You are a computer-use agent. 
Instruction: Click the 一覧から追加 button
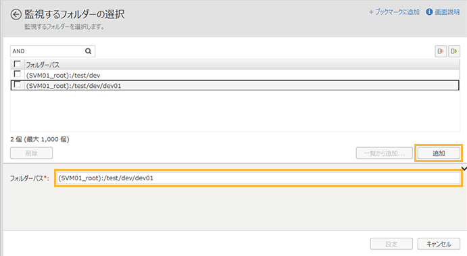pyautogui.click(x=384, y=153)
